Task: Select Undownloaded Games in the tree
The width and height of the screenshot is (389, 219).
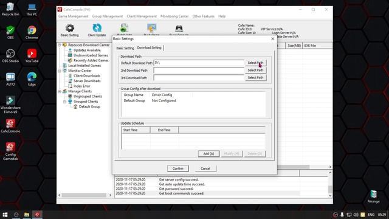Action: point(91,55)
